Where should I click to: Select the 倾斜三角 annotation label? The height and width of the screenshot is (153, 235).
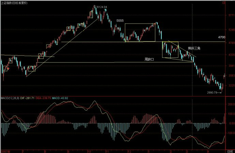(194, 49)
